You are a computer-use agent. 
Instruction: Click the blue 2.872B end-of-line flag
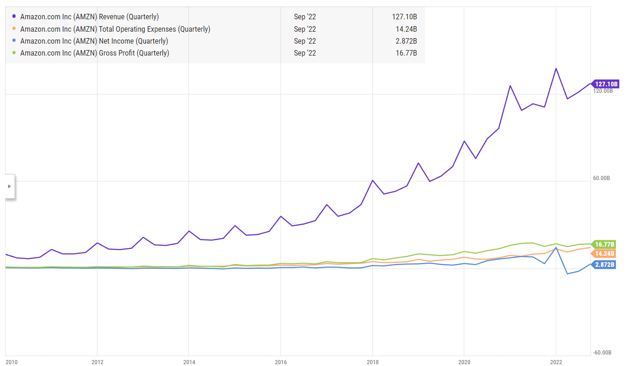point(603,265)
